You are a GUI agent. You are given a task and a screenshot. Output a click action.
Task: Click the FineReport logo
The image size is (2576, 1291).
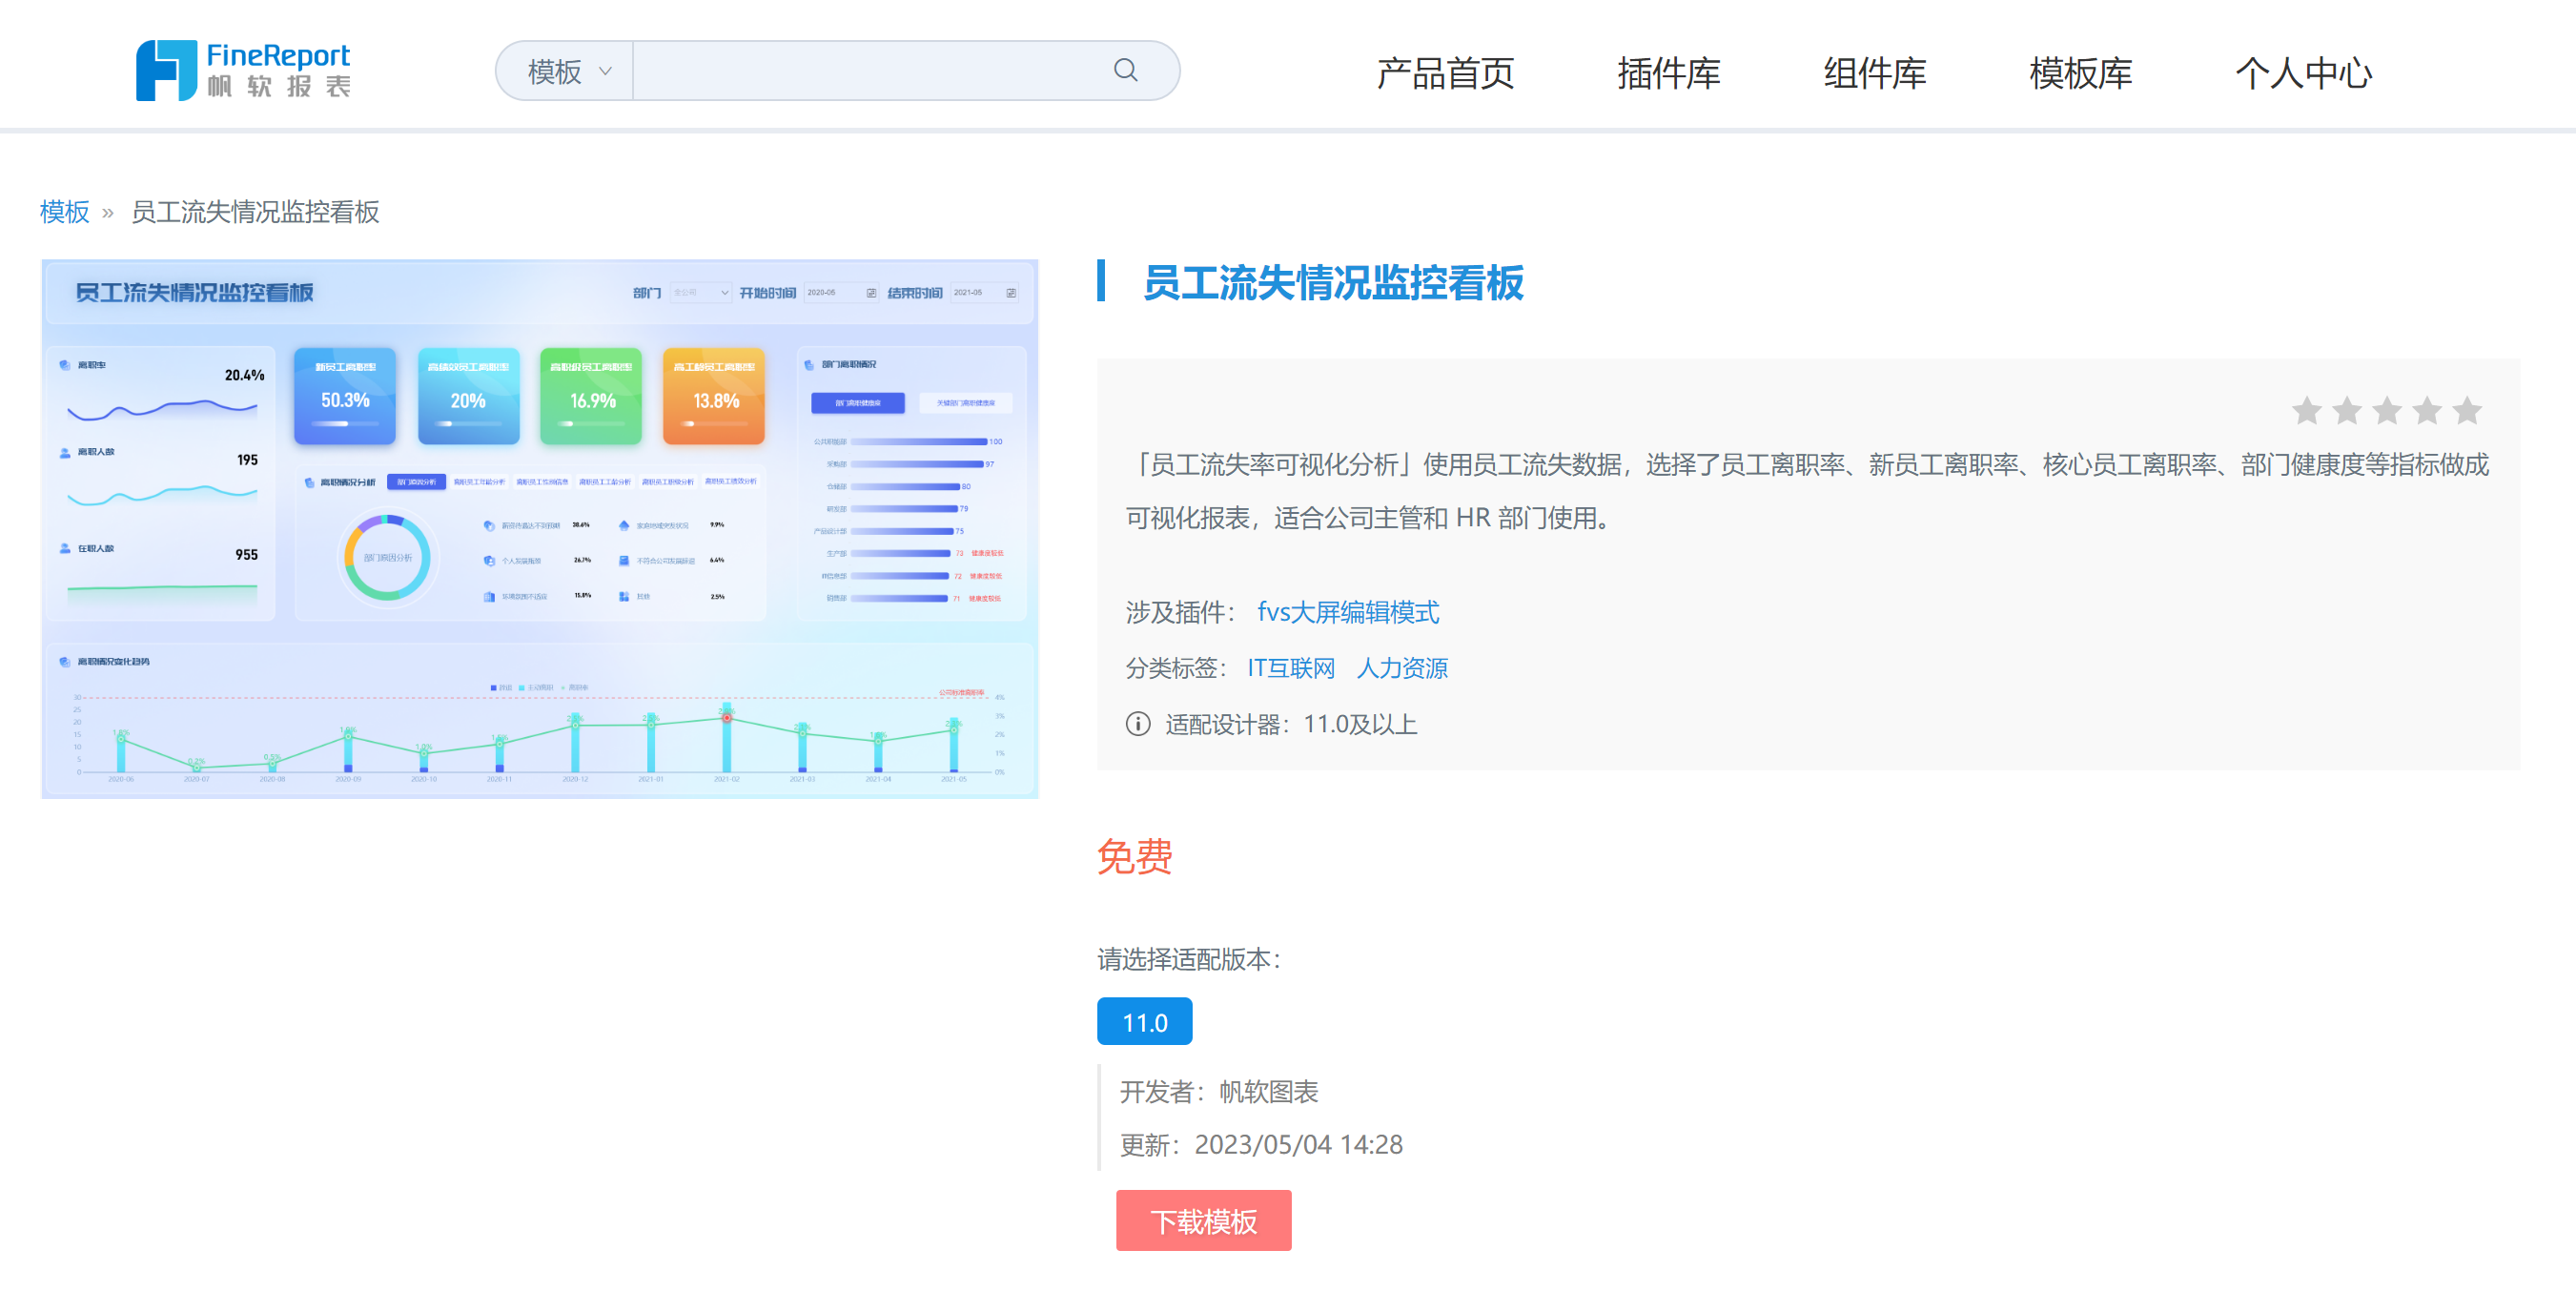(243, 70)
